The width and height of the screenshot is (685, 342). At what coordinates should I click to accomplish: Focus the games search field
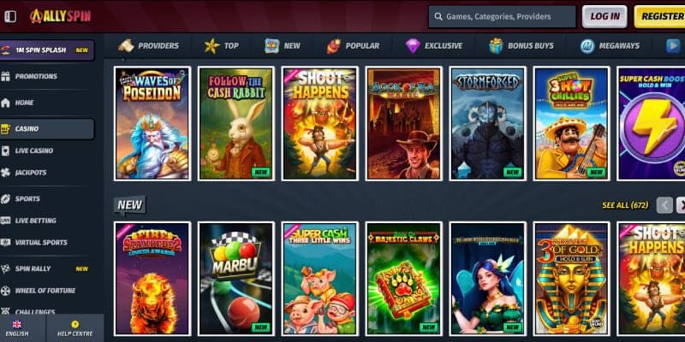[x=502, y=16]
